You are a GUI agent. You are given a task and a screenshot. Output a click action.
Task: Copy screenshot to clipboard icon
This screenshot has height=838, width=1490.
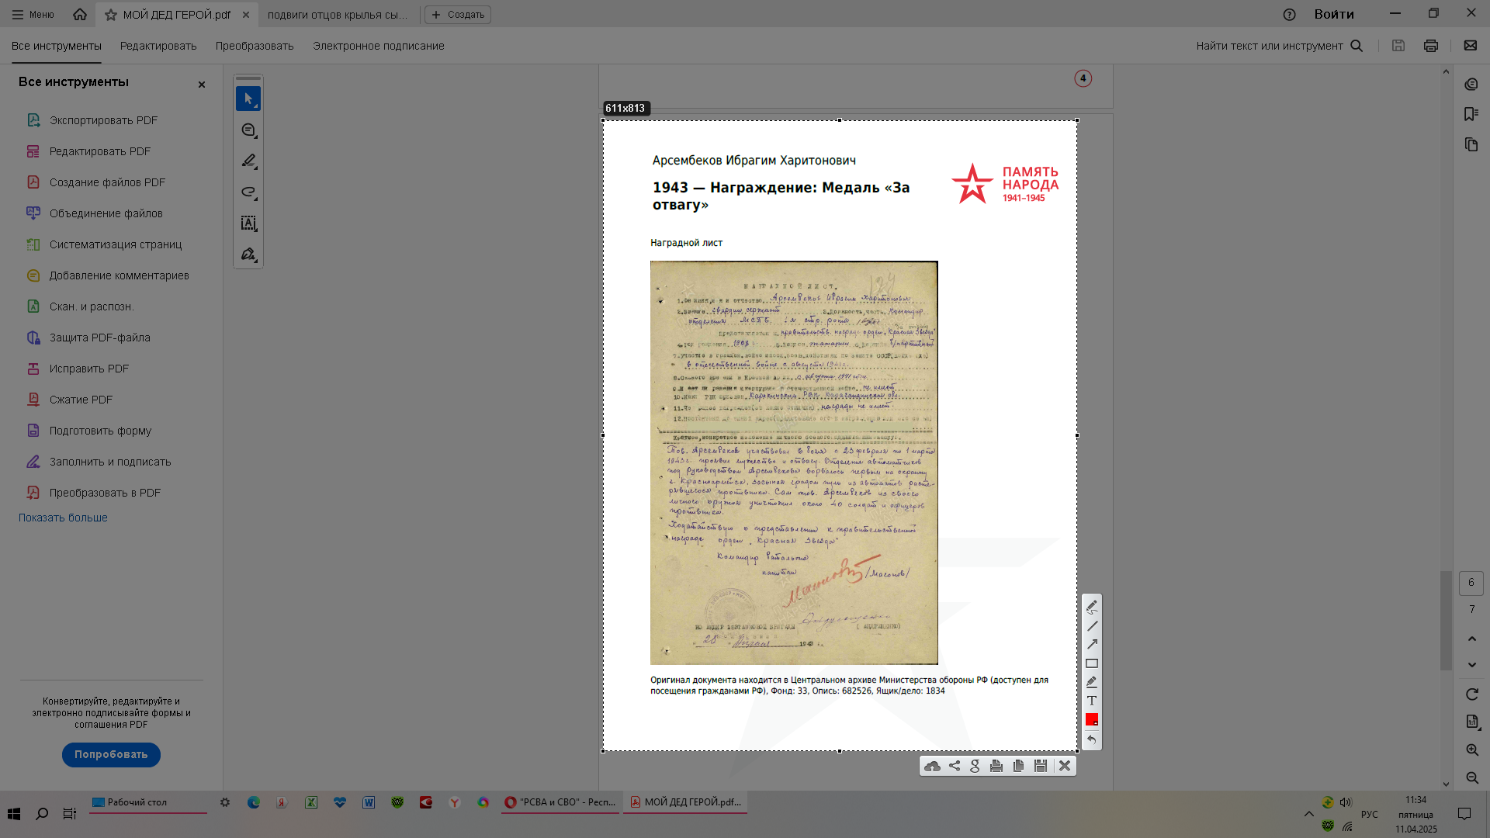tap(1018, 766)
